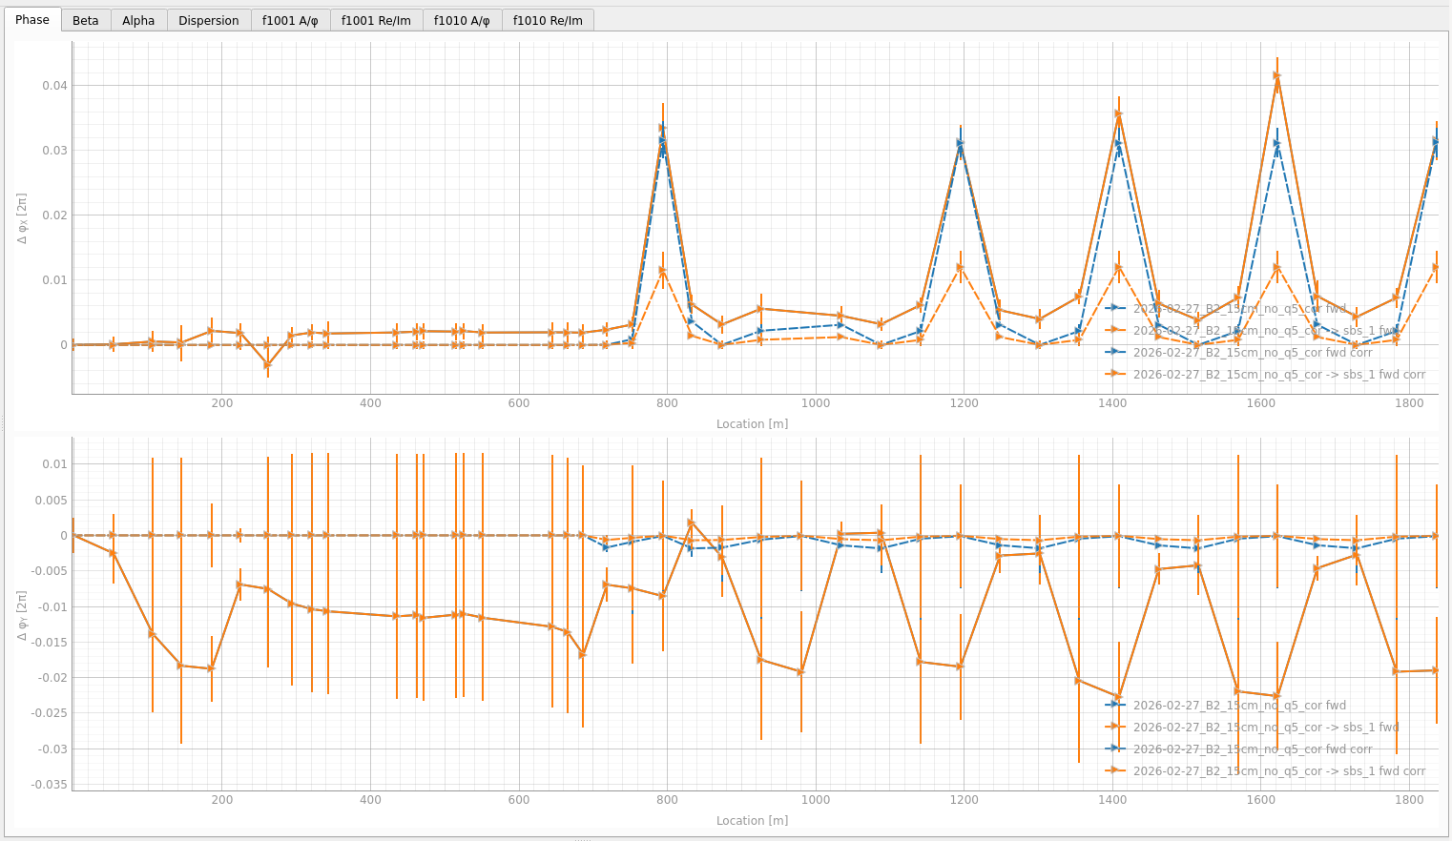Click 'Location [m]' label under the Δφx plot
This screenshot has height=841, width=1452.
coord(753,423)
